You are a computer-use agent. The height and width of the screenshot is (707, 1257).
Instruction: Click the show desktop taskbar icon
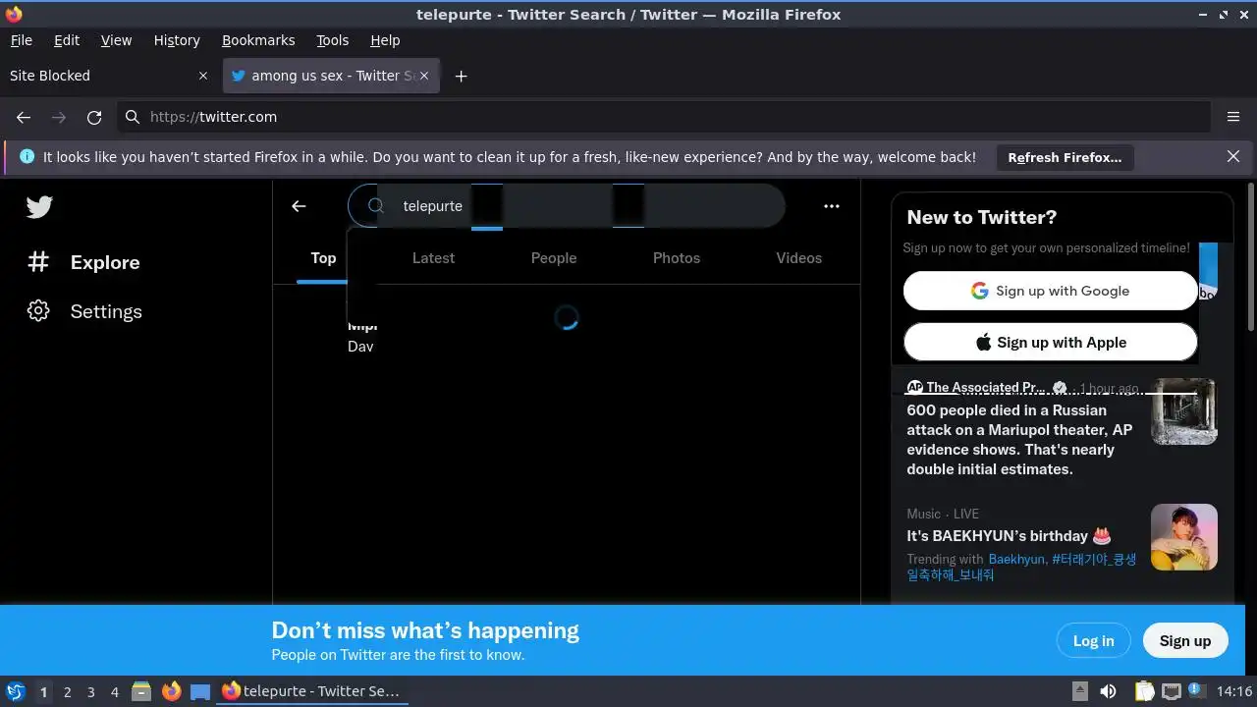click(200, 691)
